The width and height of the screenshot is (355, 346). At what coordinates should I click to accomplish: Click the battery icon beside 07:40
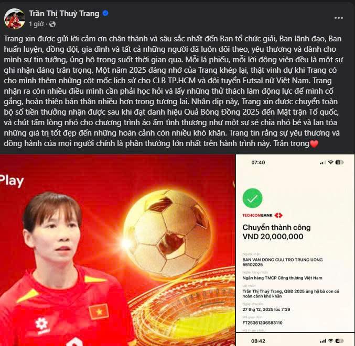[x=339, y=162]
